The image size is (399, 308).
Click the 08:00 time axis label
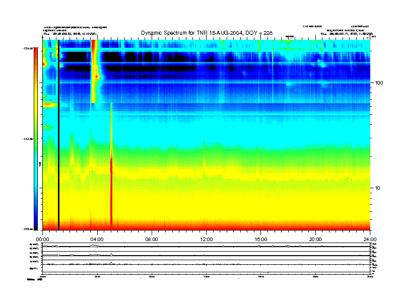pos(152,240)
